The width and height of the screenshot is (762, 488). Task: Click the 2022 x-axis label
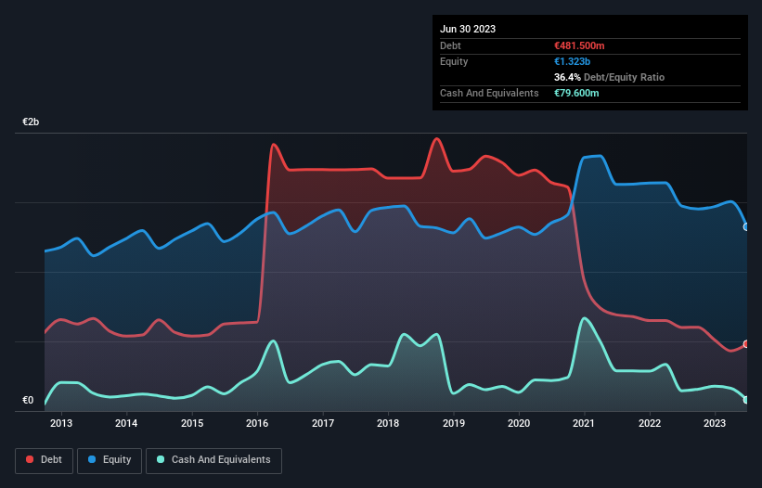[650, 423]
